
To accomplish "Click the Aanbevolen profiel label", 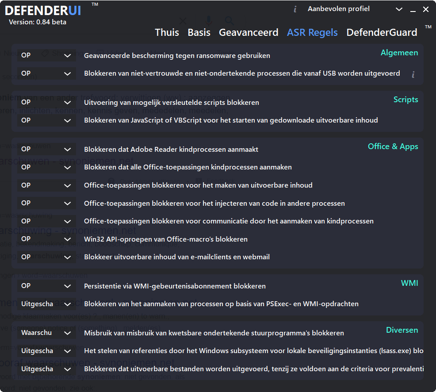I will click(338, 9).
